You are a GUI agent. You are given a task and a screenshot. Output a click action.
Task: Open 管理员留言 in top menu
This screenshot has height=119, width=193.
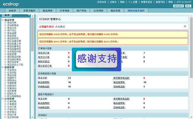pyautogui.click(x=146, y=2)
